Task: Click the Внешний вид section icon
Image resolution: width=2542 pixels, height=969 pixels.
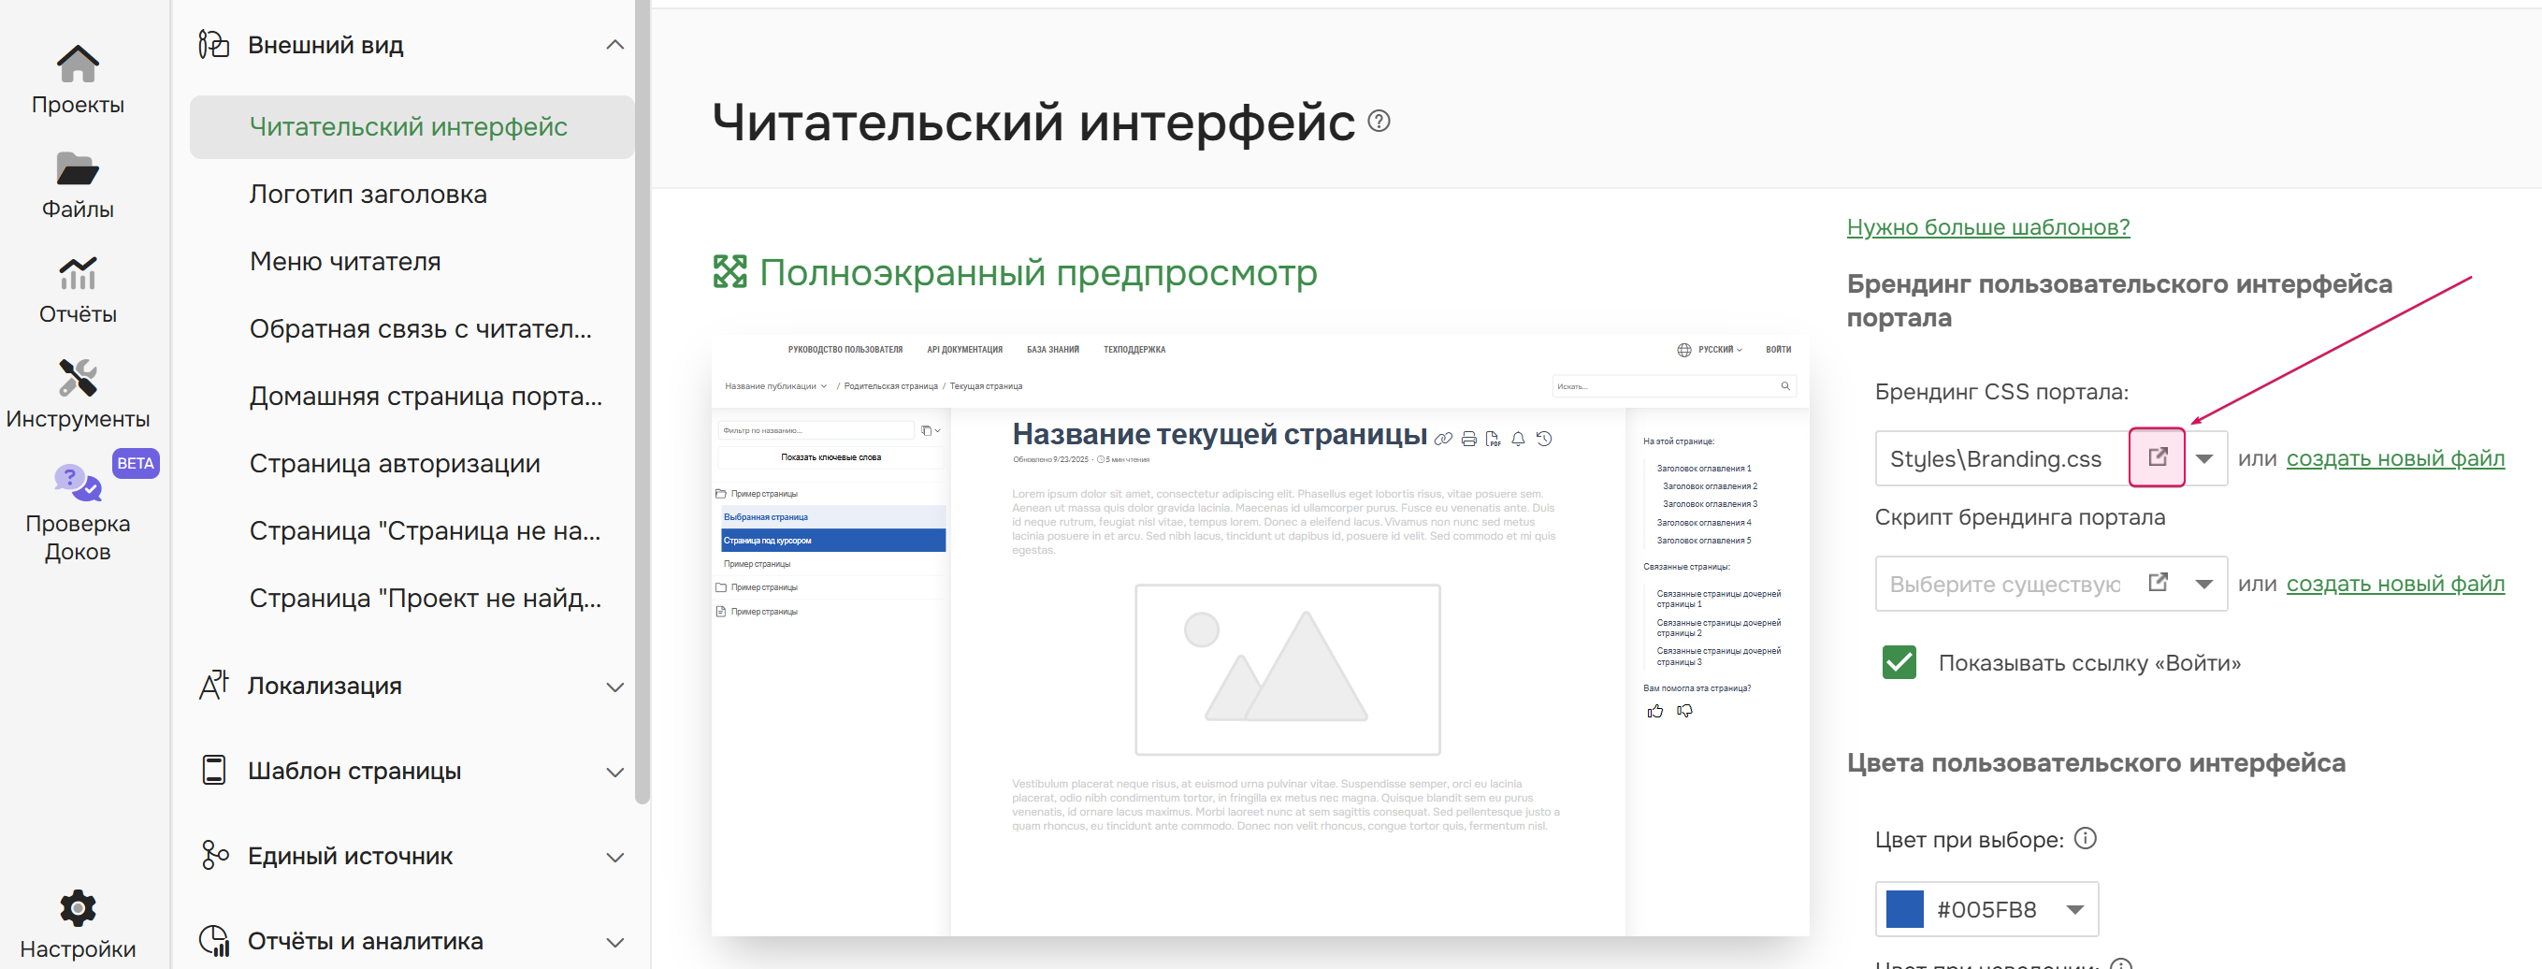Action: point(213,44)
